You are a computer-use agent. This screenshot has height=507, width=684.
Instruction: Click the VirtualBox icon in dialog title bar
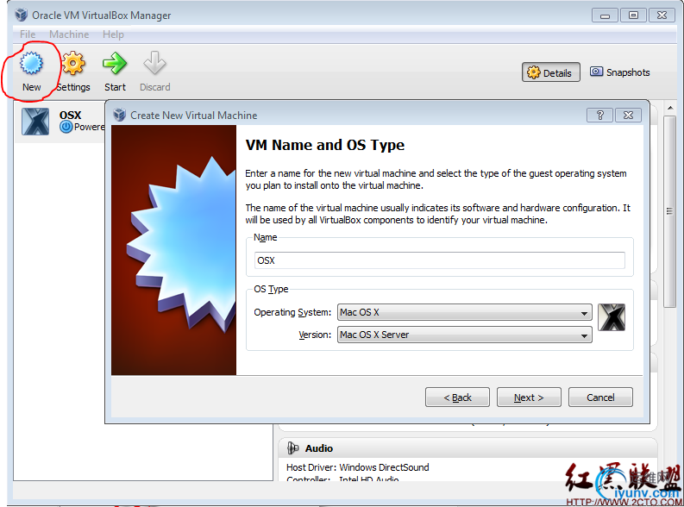coord(120,115)
